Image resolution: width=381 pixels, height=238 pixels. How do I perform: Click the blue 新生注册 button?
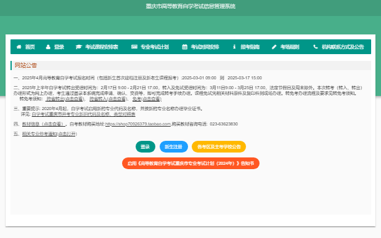pos(173,146)
